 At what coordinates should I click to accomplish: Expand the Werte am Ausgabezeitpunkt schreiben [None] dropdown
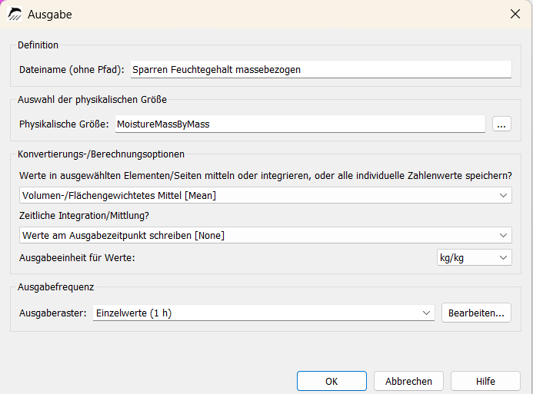point(265,236)
